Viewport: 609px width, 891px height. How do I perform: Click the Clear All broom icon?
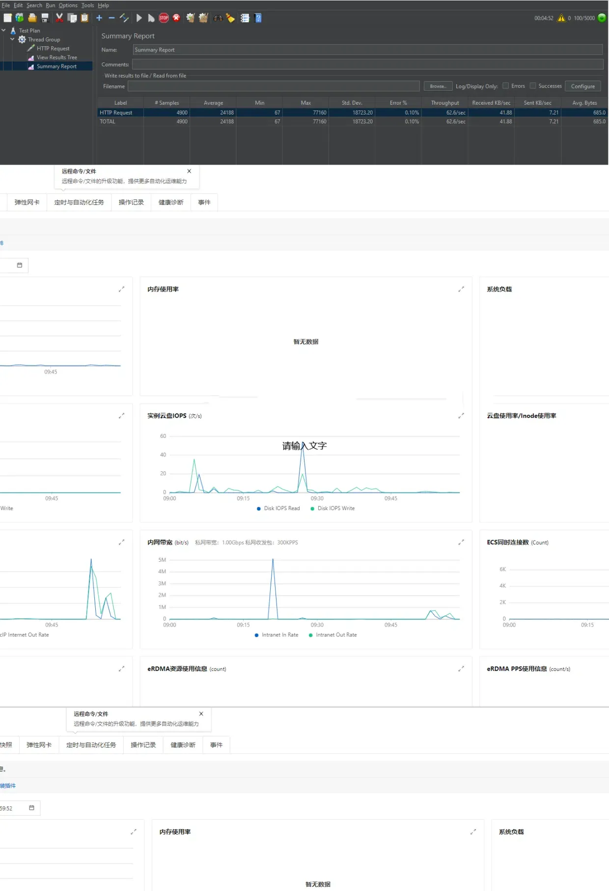tap(203, 18)
